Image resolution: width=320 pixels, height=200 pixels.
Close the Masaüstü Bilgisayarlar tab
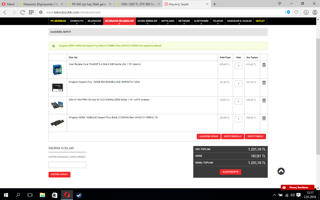coord(62,4)
